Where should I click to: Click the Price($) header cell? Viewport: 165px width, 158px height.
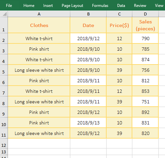[x=119, y=25]
